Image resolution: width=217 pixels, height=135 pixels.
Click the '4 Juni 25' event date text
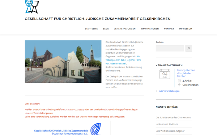(187, 81)
